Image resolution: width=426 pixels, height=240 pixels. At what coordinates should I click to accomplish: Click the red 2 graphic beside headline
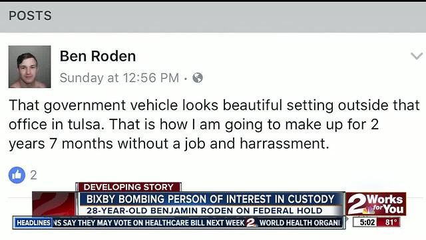click(x=54, y=203)
